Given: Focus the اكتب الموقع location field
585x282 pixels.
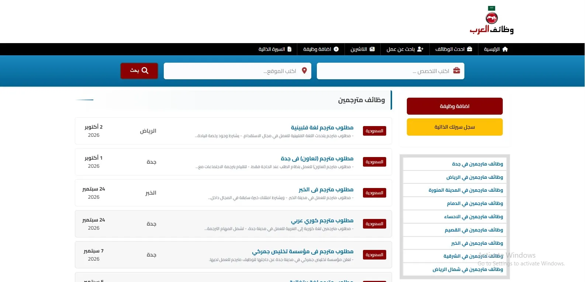Looking at the screenshot, I should (x=238, y=71).
